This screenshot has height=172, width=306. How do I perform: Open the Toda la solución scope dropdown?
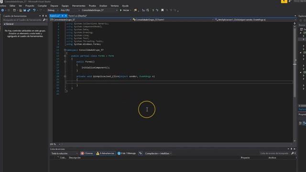pyautogui.click(x=65, y=153)
